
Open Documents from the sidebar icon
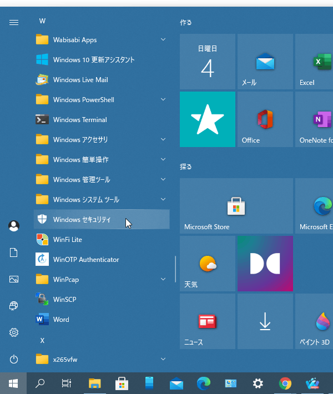(14, 252)
